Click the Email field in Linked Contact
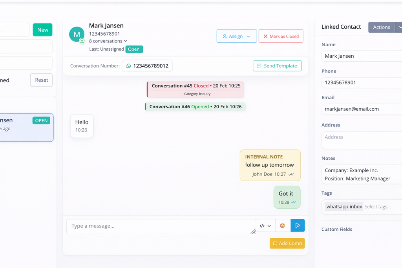 361,109
